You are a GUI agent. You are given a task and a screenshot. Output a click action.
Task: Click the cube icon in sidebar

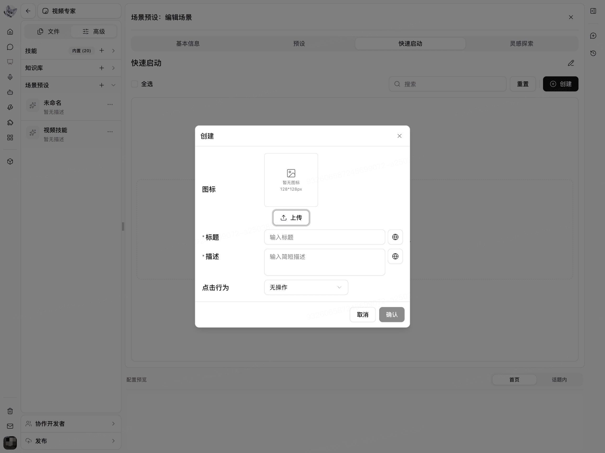(10, 162)
